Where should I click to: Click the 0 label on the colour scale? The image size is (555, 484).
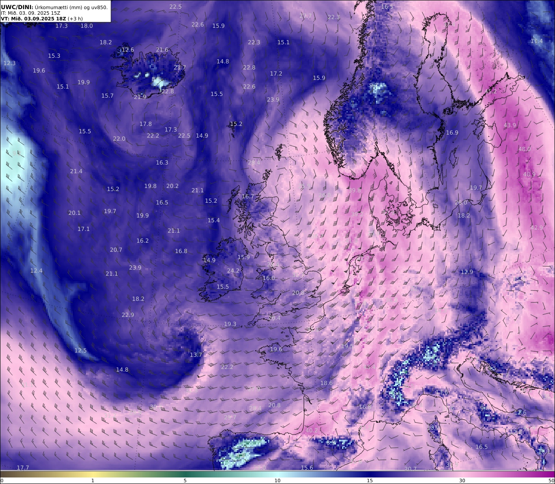click(2, 481)
